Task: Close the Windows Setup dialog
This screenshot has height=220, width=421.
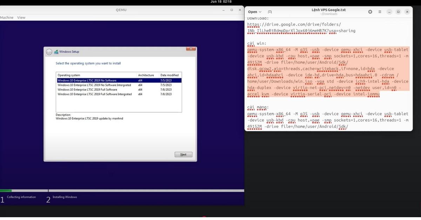Action: [191, 48]
